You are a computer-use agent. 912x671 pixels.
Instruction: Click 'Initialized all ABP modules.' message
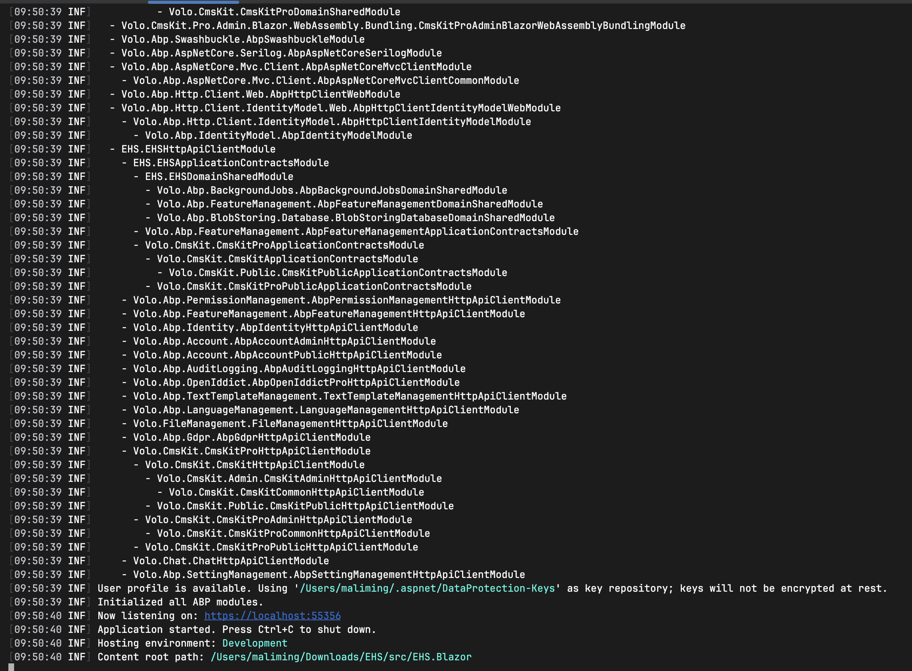[x=180, y=602]
